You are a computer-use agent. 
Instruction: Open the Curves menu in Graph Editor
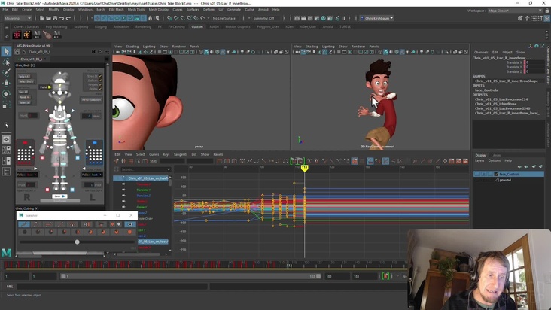click(x=154, y=154)
